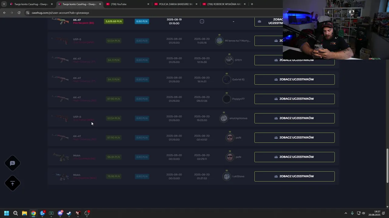View participants for poN's M4A4 giveaway
Image resolution: width=389 pixels, height=218 pixels.
tap(294, 157)
